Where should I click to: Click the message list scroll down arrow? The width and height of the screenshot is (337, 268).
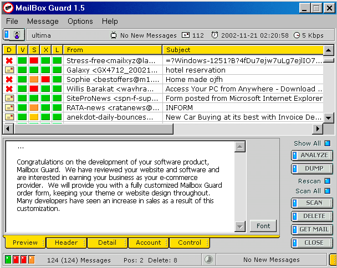pos(328,118)
